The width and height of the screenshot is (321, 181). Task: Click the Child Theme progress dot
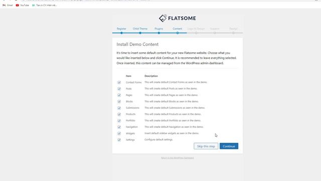click(140, 33)
